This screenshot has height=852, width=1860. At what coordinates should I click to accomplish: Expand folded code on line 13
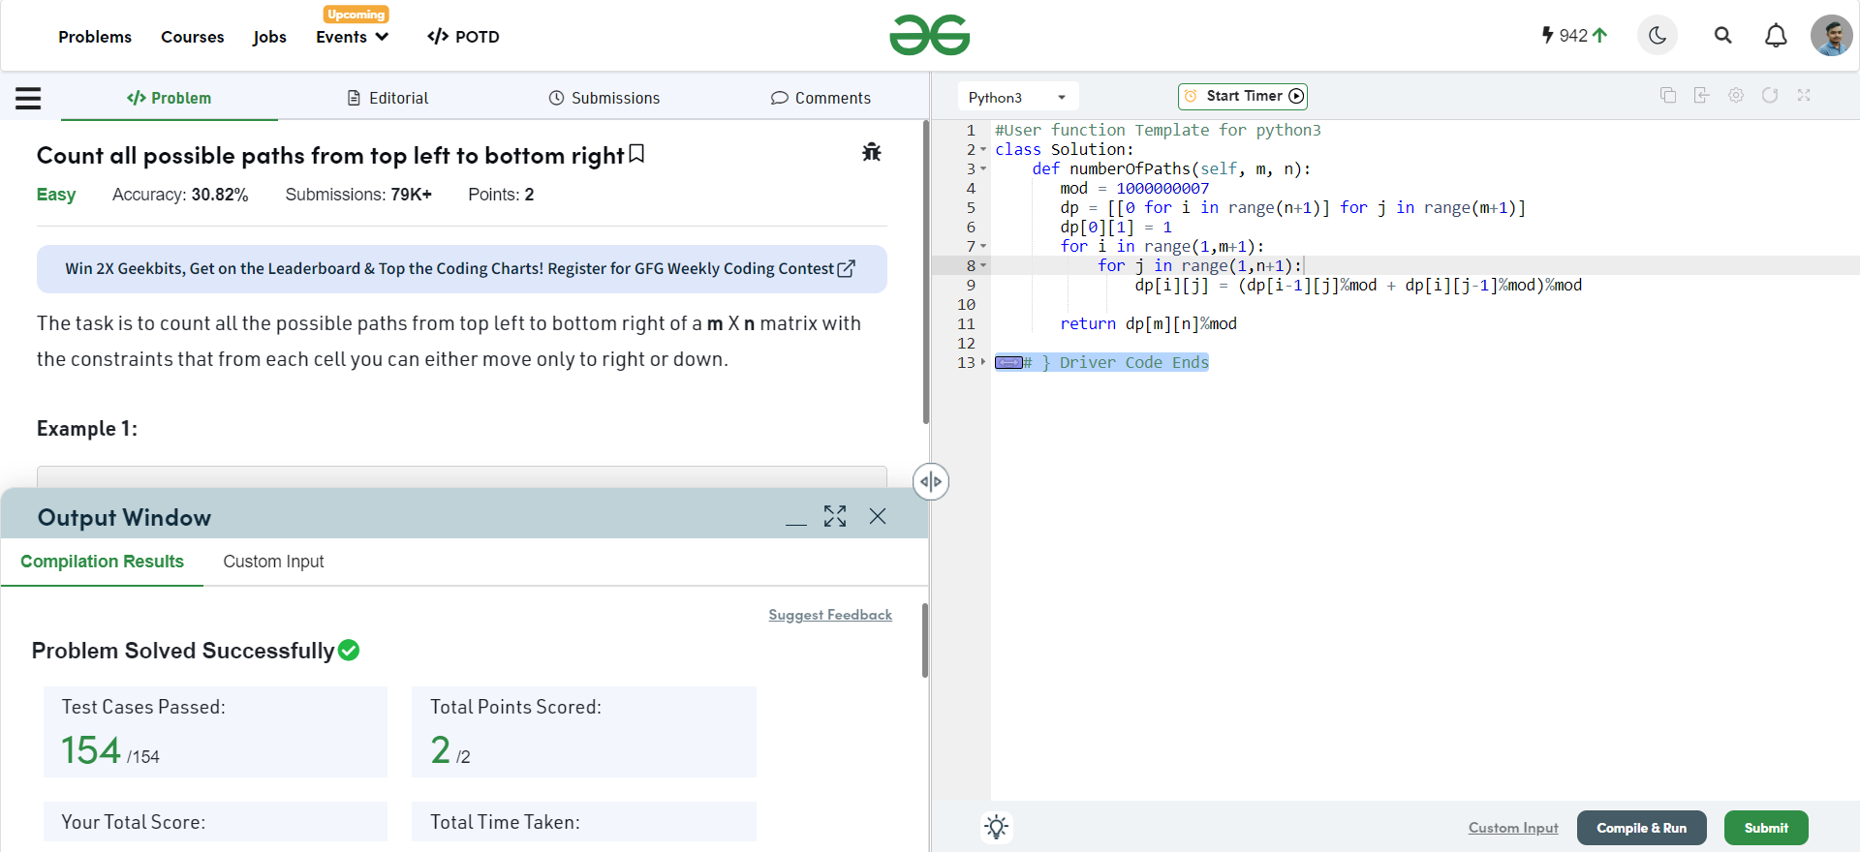click(983, 363)
